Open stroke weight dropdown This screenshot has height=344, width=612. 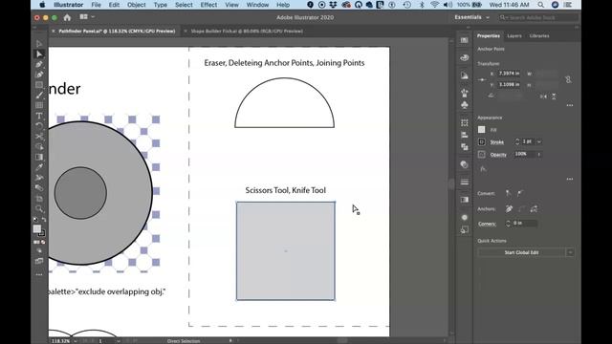point(539,142)
